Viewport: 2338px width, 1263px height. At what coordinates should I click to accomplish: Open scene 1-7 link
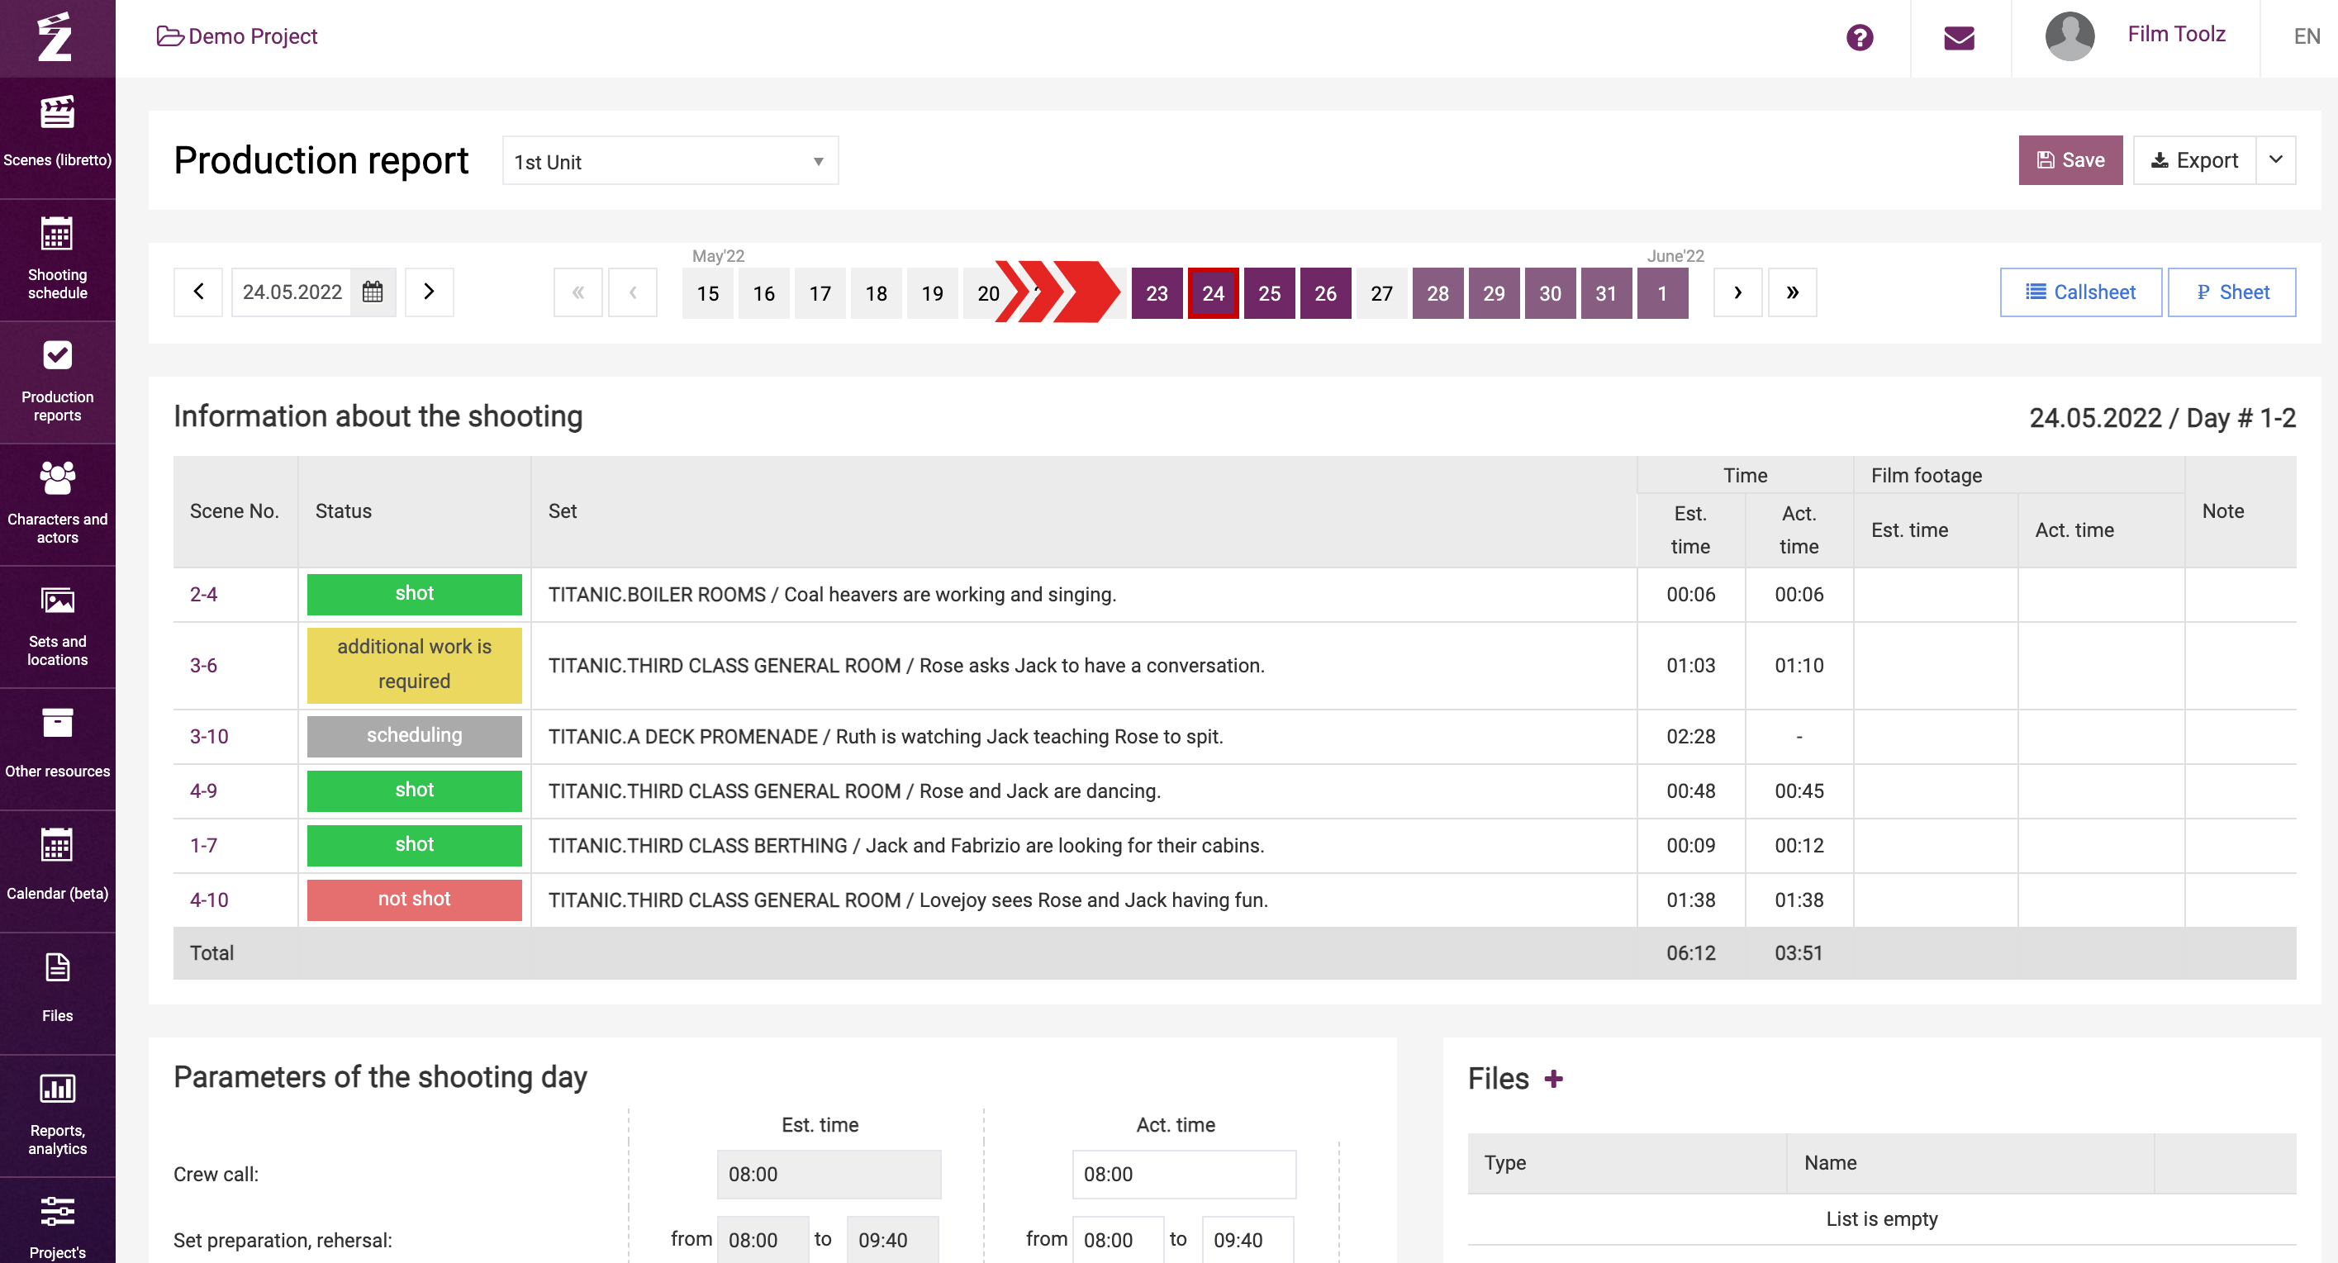tap(203, 845)
